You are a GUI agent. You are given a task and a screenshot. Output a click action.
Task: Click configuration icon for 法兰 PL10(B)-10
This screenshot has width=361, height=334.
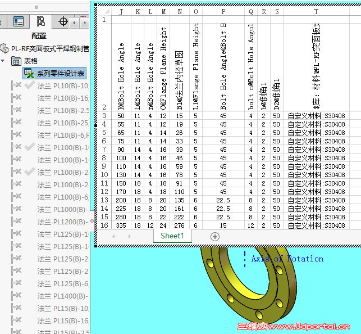pos(16,85)
